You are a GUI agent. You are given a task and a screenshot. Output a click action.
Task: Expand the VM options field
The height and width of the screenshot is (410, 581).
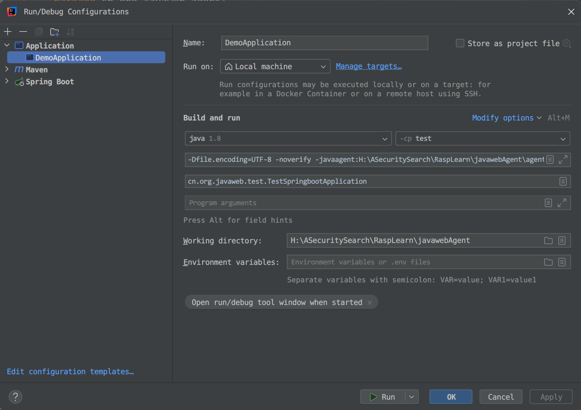(x=563, y=159)
